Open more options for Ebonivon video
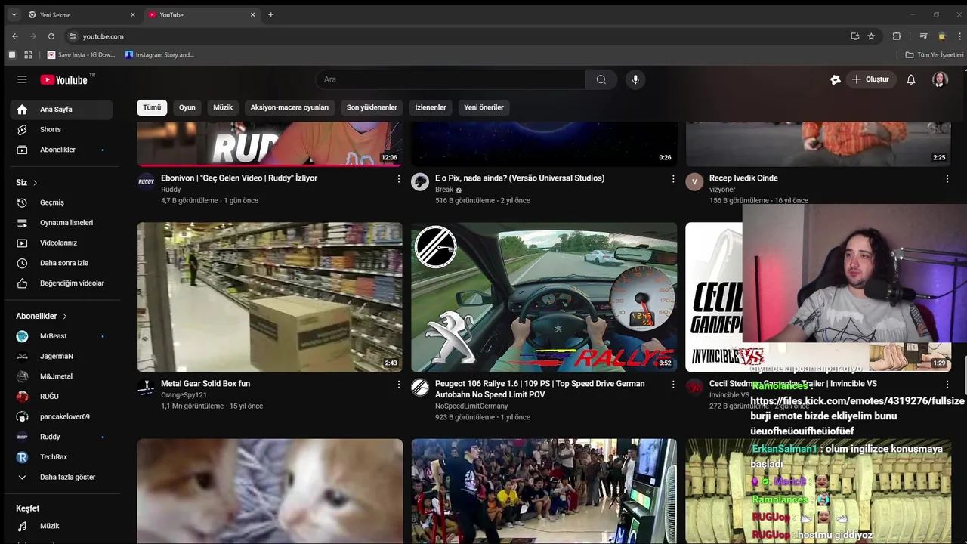 (x=399, y=179)
